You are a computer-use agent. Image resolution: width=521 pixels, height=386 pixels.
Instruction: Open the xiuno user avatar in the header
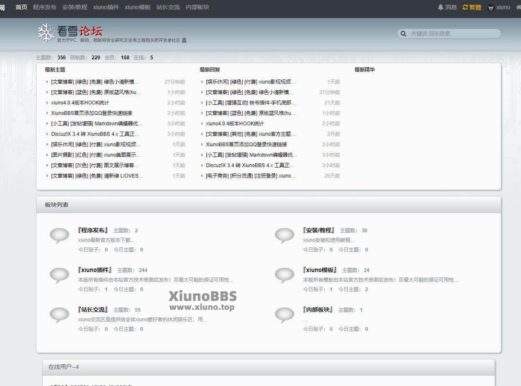pyautogui.click(x=491, y=7)
